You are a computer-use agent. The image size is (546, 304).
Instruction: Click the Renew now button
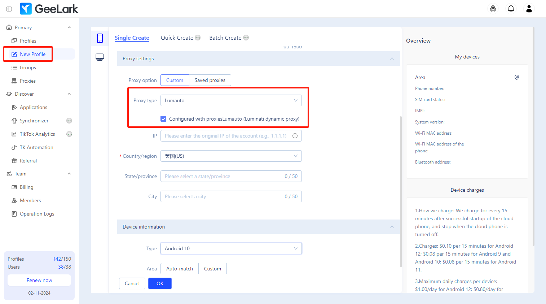pos(39,280)
